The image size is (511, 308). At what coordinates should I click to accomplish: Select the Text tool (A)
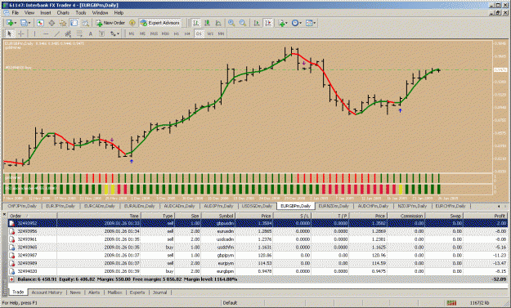90,33
